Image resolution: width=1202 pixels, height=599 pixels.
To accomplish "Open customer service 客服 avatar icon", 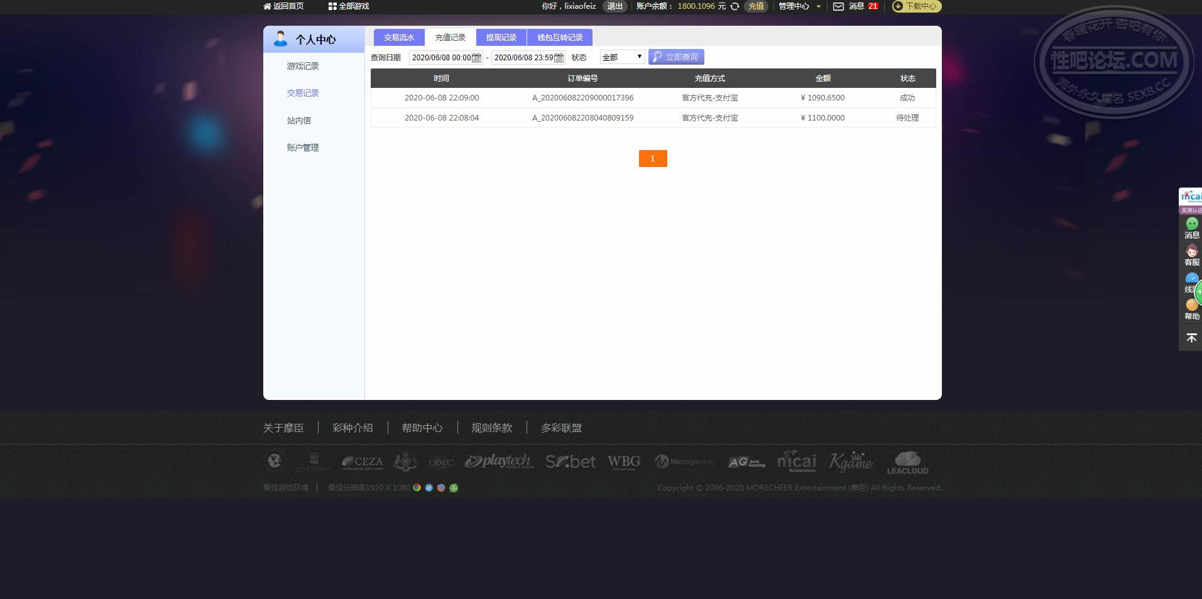I will [x=1191, y=251].
